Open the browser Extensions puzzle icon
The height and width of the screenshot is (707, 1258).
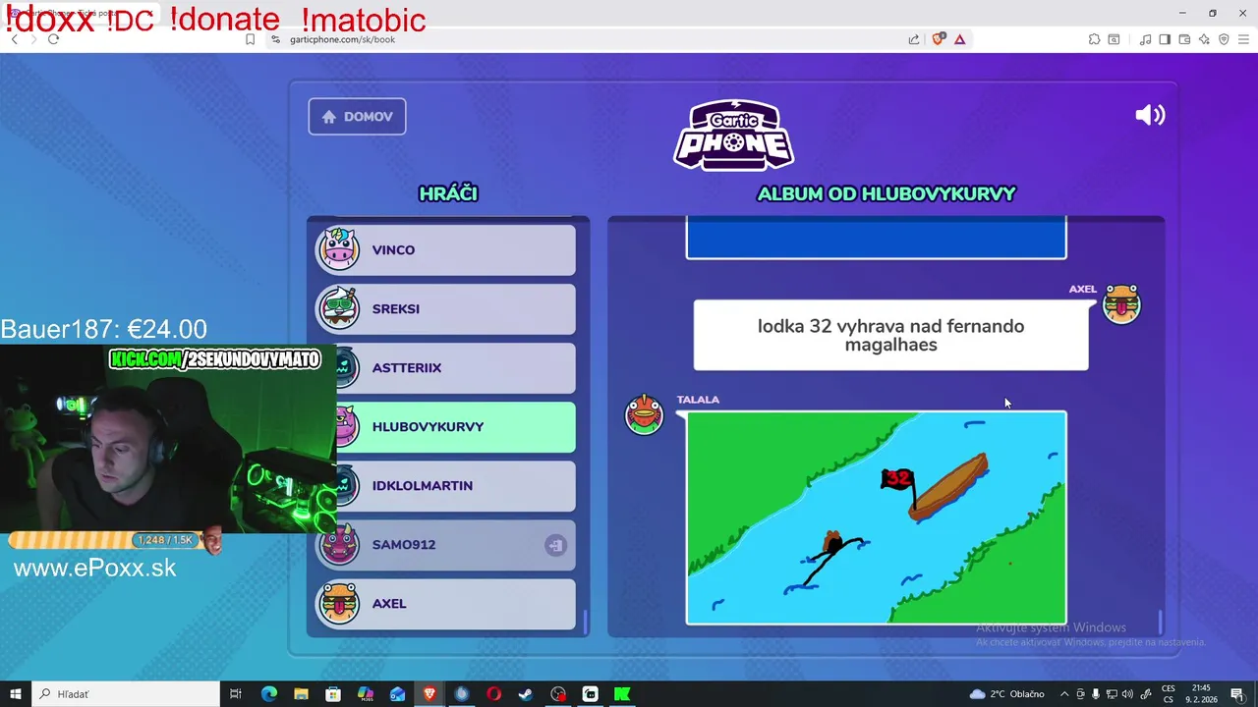pos(1094,39)
